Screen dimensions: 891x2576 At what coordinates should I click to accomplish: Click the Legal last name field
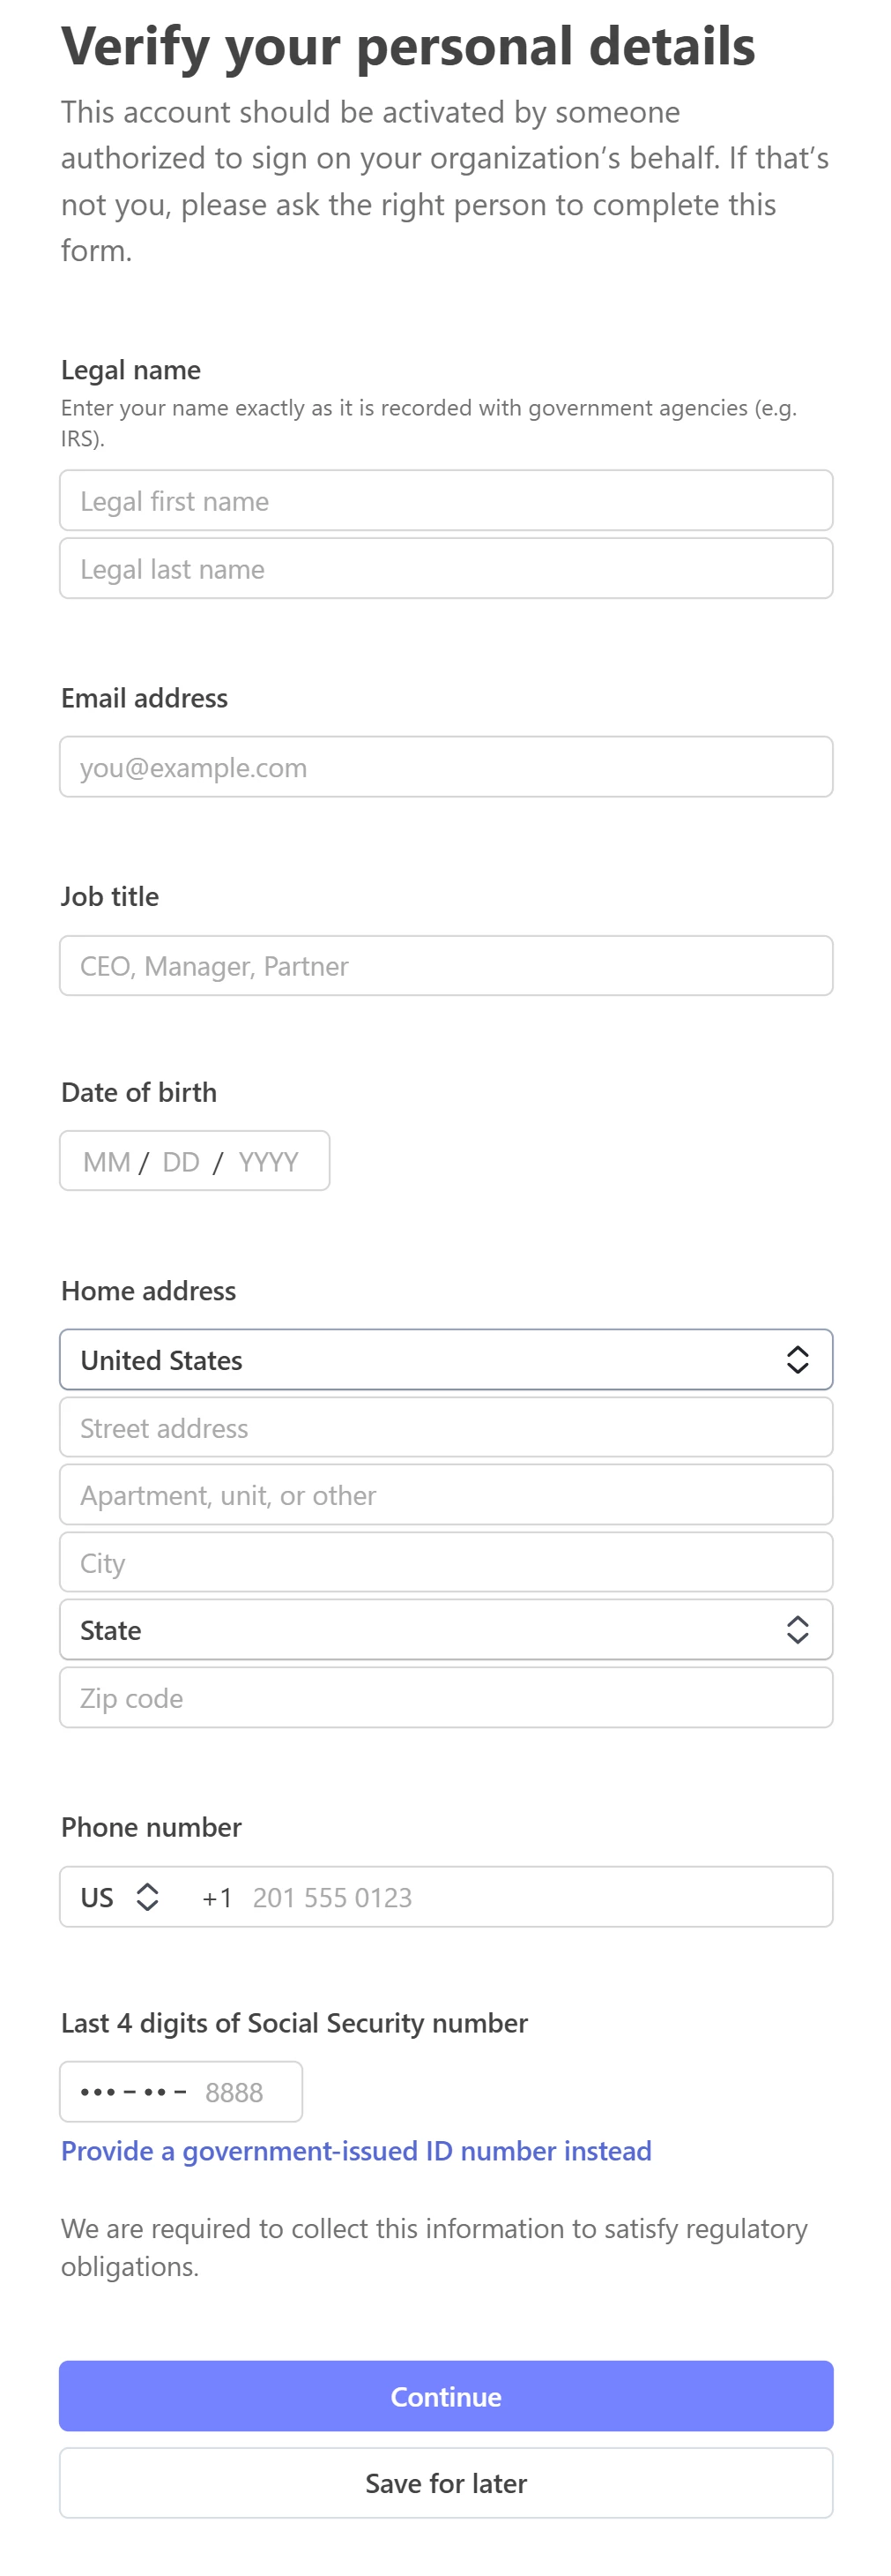point(446,568)
